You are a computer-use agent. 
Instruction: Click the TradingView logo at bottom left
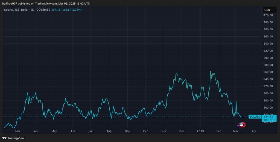pyautogui.click(x=13, y=138)
